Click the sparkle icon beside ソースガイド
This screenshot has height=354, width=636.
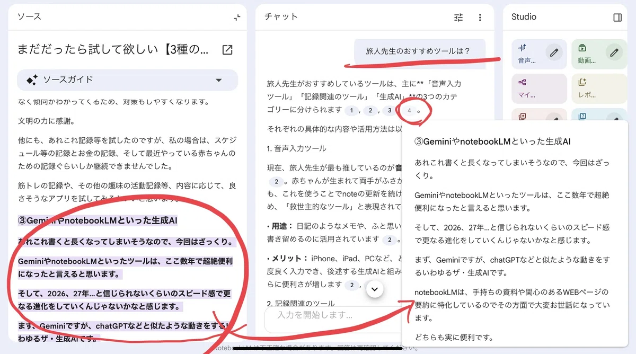tap(32, 80)
